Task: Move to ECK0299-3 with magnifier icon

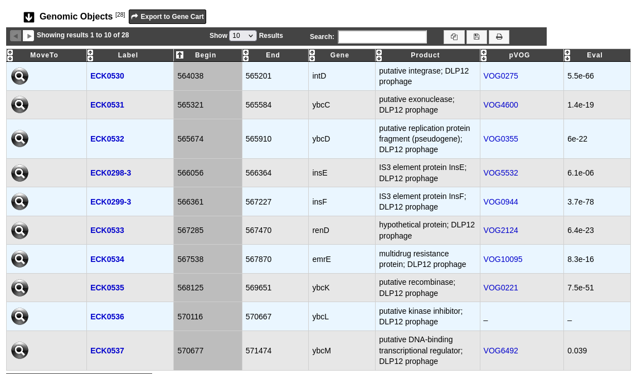Action: [x=20, y=202]
